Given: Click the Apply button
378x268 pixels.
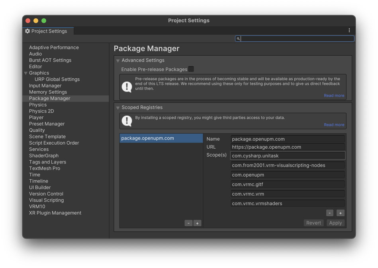Looking at the screenshot, I should tap(335, 223).
